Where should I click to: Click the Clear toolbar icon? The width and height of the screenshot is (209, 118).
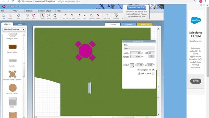click(3, 16)
